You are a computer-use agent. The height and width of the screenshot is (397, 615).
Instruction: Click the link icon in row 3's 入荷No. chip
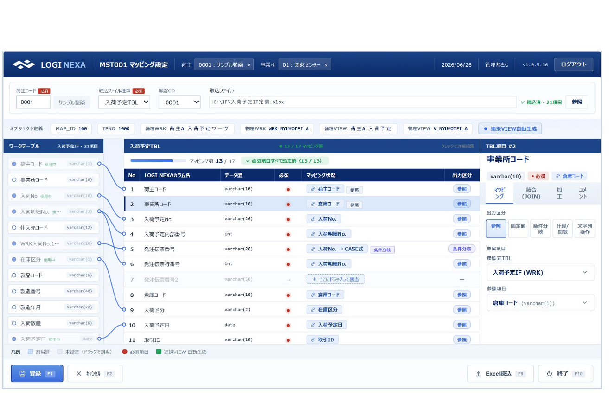click(313, 219)
